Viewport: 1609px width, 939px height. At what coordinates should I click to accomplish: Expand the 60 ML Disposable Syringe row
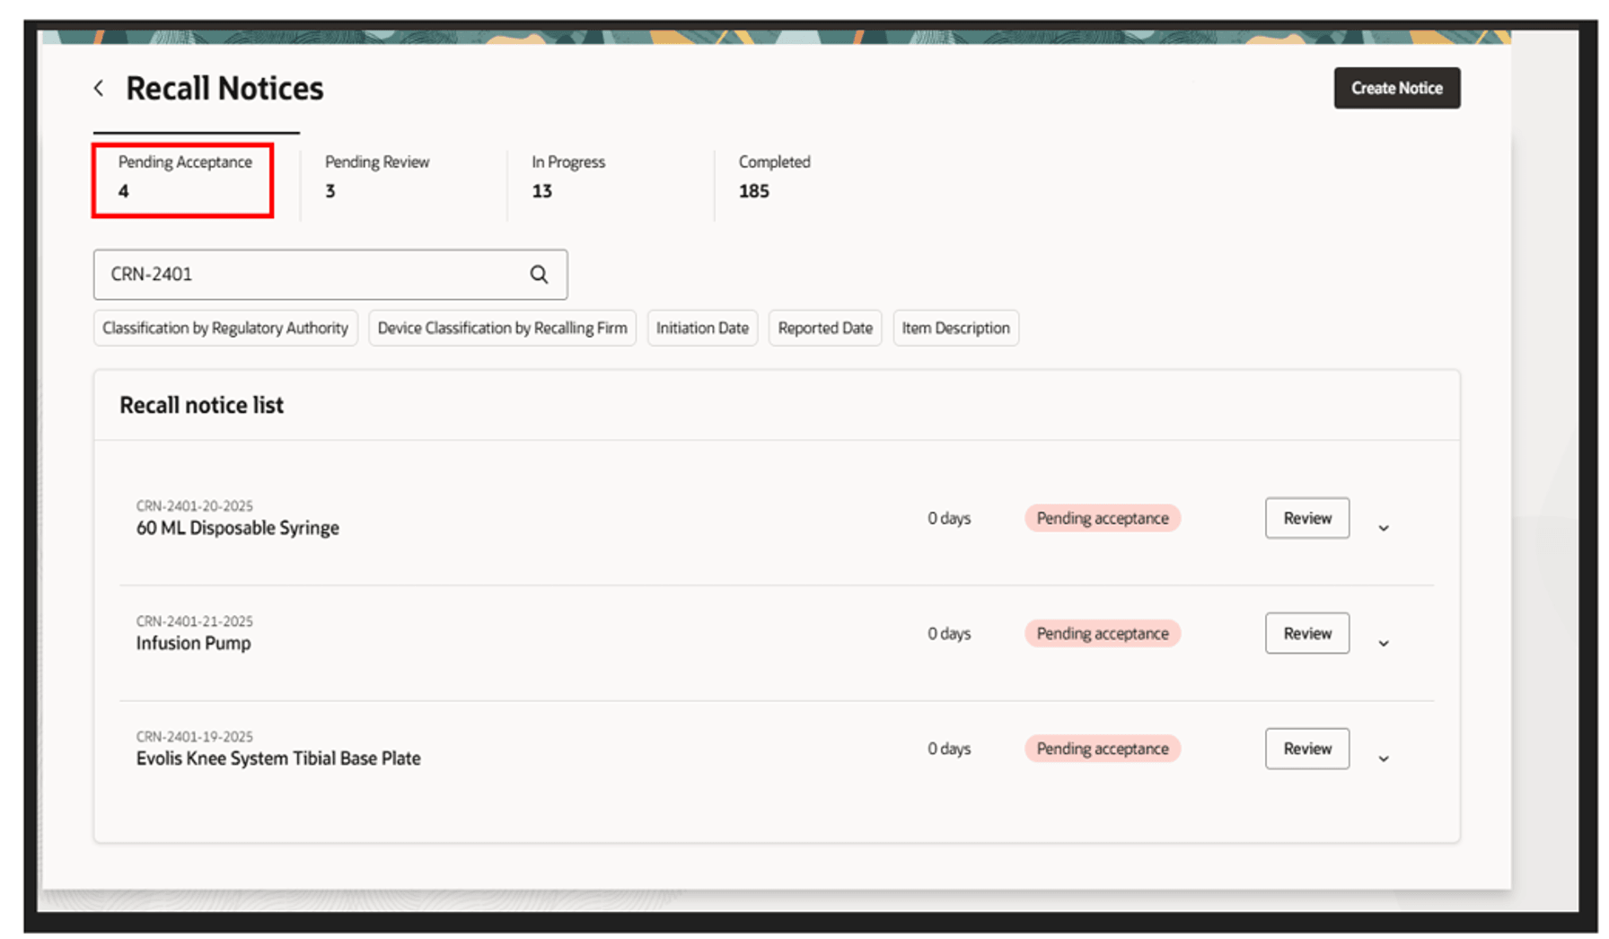1384,528
